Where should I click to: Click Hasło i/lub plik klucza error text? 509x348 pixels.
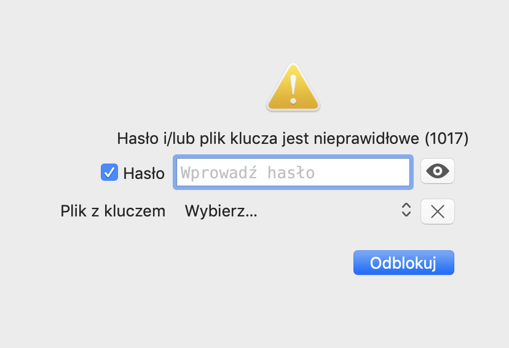click(x=293, y=138)
